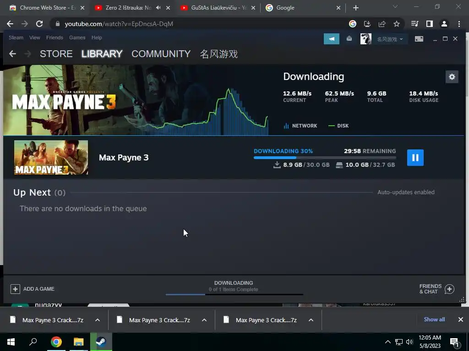Open the Help menu in Steam
The image size is (469, 351).
coord(97,37)
